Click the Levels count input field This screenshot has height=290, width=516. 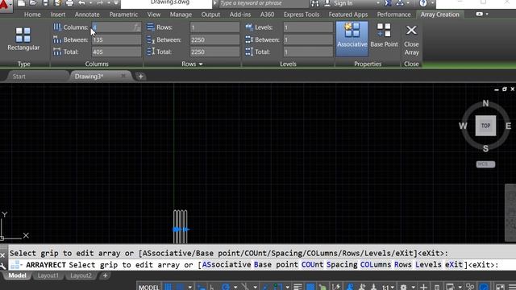(308, 27)
